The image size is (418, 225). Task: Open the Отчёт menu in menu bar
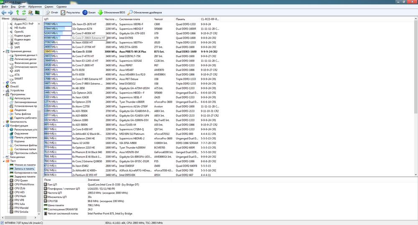[22, 7]
